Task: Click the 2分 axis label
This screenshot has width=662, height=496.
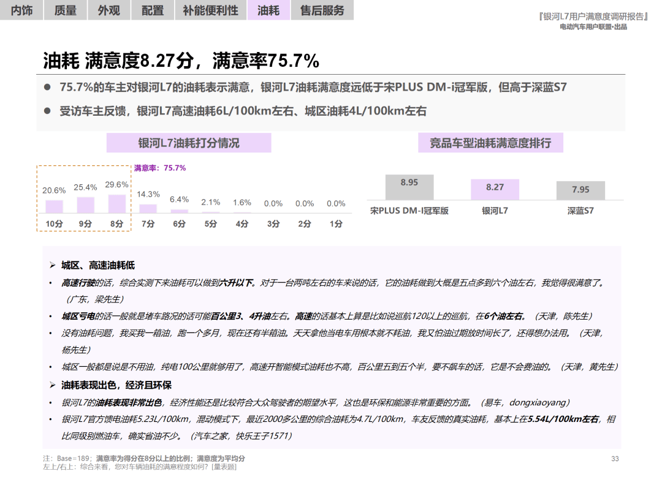Action: (305, 224)
